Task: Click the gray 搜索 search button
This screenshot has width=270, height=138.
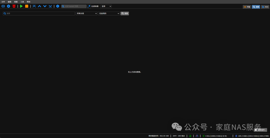Action: 125,13
